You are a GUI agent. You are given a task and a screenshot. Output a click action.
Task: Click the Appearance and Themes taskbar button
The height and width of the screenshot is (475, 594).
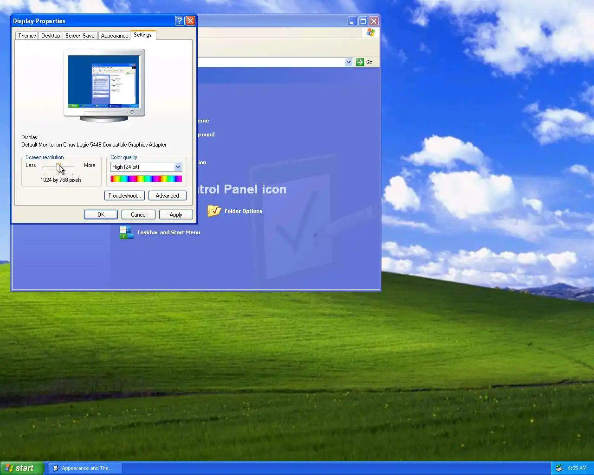pos(85,468)
